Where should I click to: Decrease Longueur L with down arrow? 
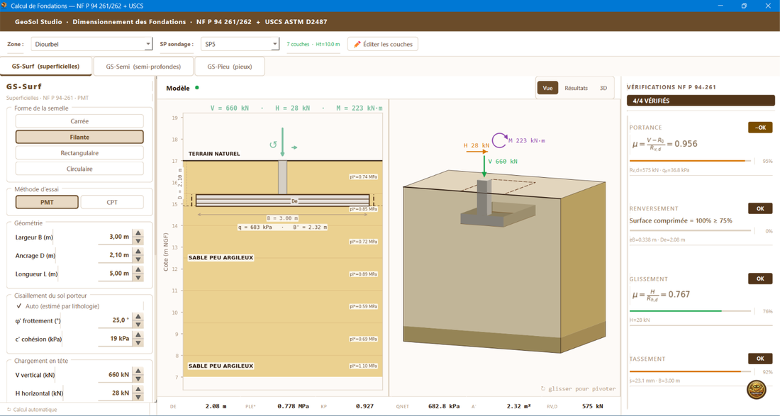(138, 277)
